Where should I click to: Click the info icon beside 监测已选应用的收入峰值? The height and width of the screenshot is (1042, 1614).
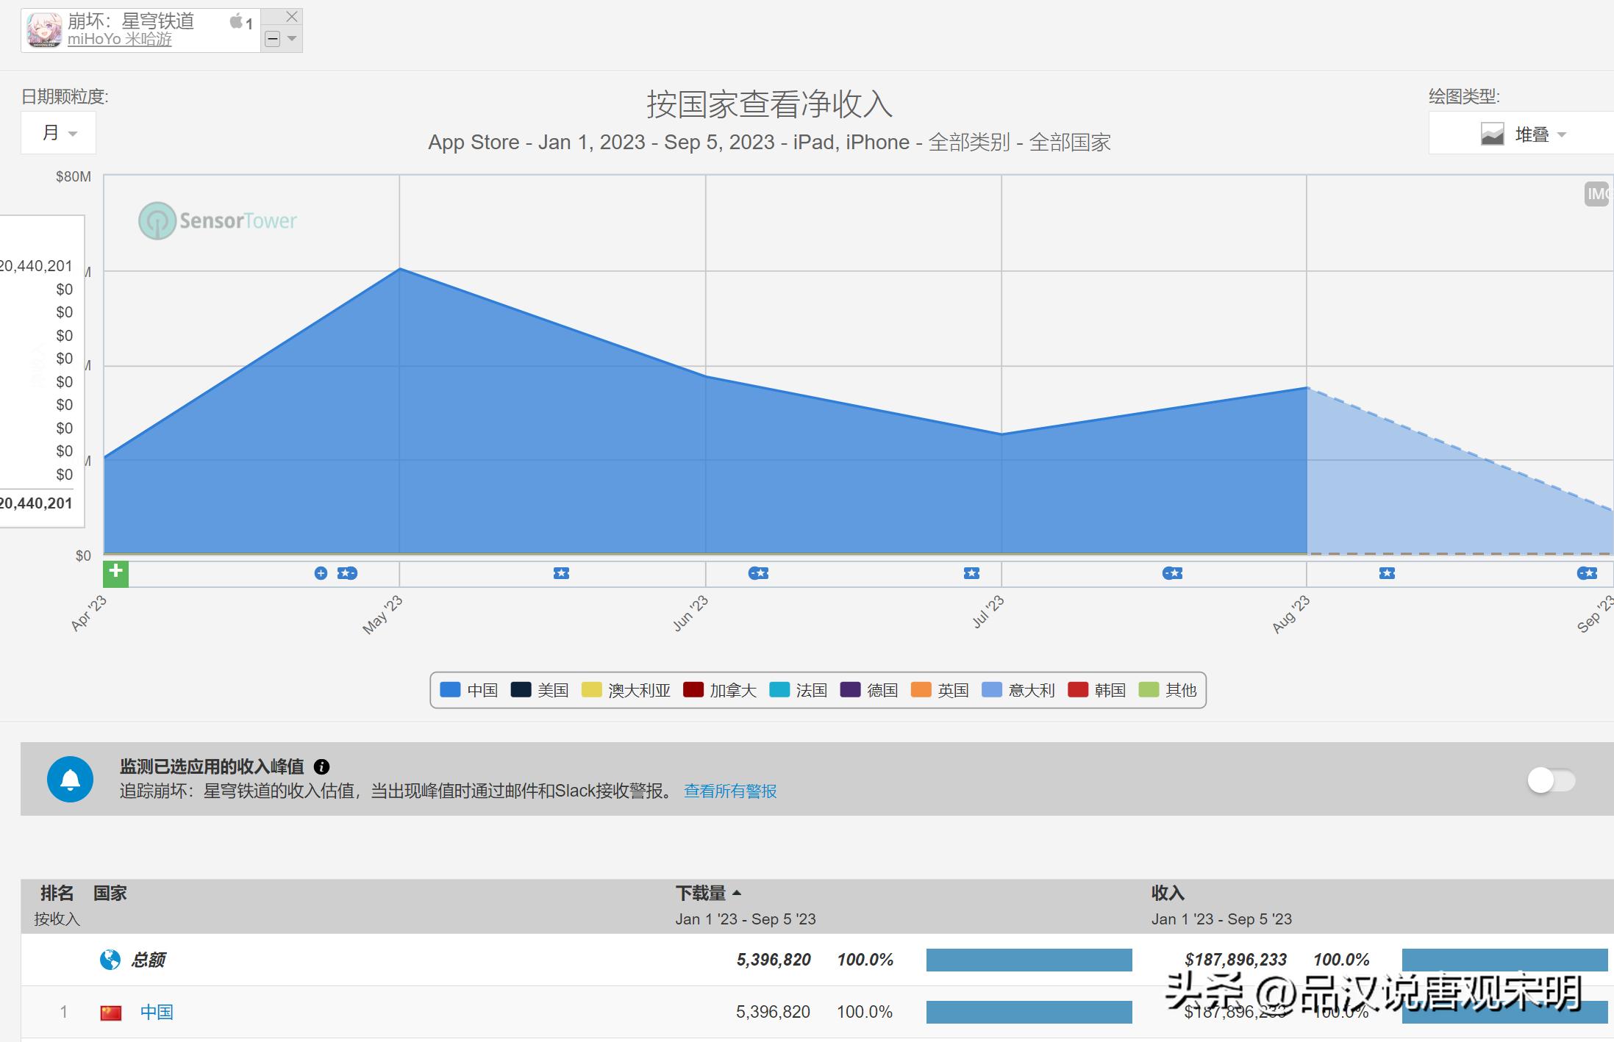pos(321,767)
